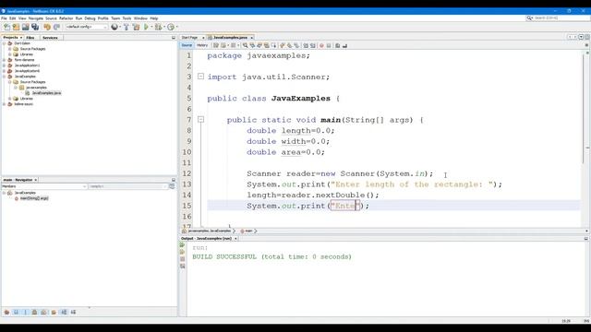Click the New Project toolbar icon

click(x=17, y=27)
